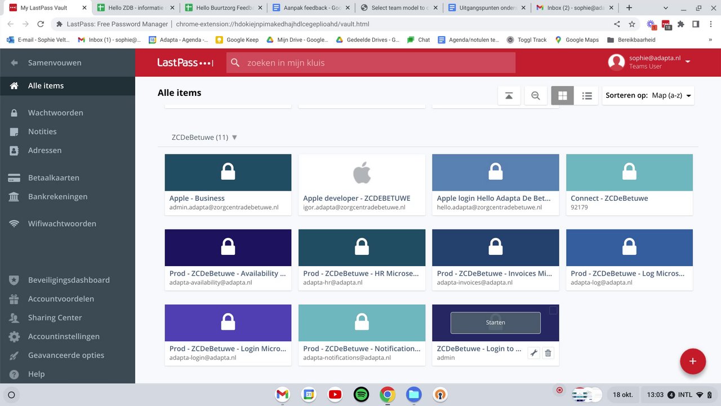Switch to Inbox (2) Gmail tab
The width and height of the screenshot is (721, 406).
(575, 8)
